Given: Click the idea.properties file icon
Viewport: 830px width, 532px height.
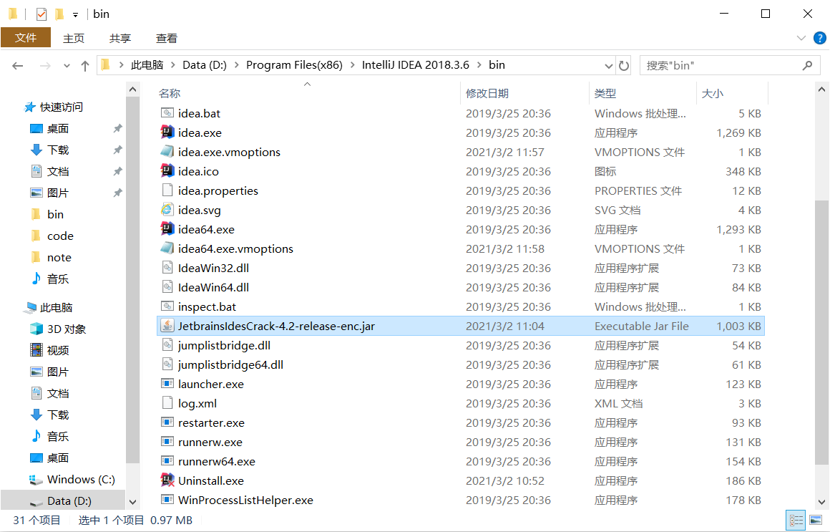Looking at the screenshot, I should click(167, 190).
